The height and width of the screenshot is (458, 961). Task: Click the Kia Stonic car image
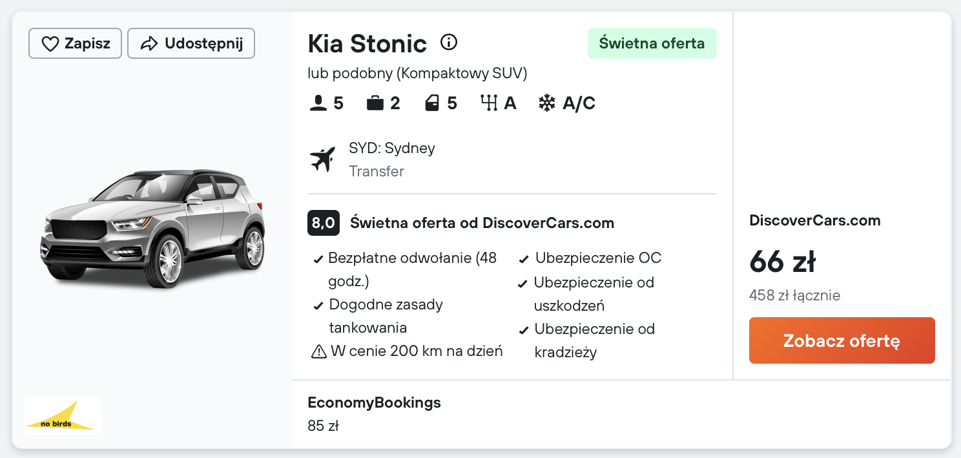[x=153, y=228]
